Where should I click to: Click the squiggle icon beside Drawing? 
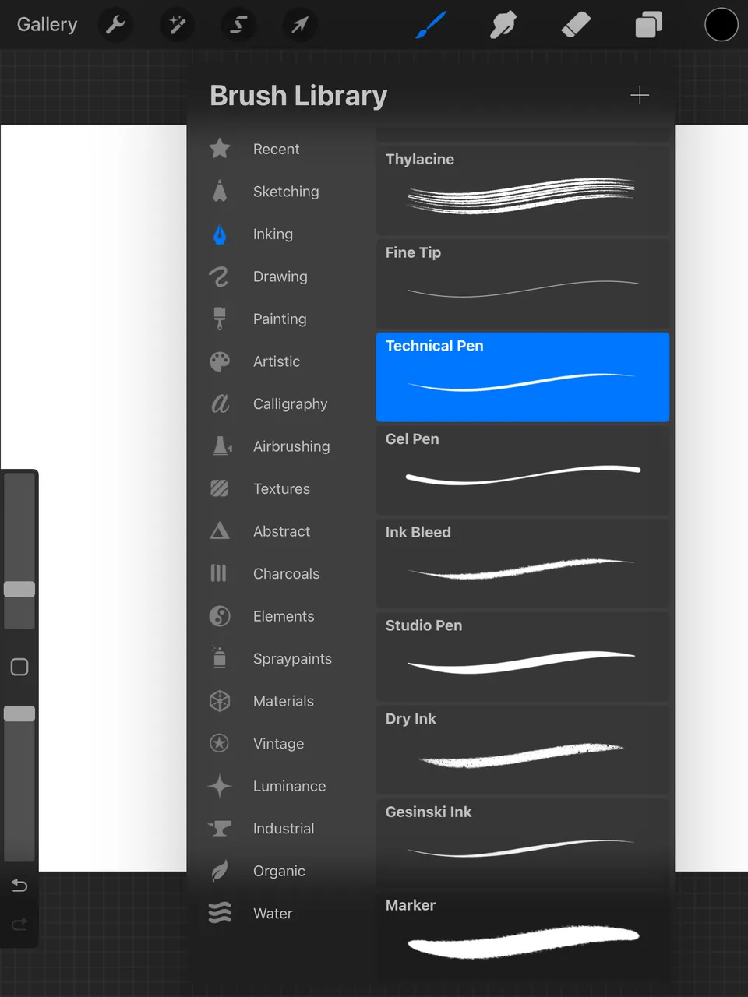(220, 277)
